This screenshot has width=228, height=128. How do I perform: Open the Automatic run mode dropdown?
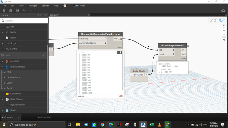(x=11, y=117)
